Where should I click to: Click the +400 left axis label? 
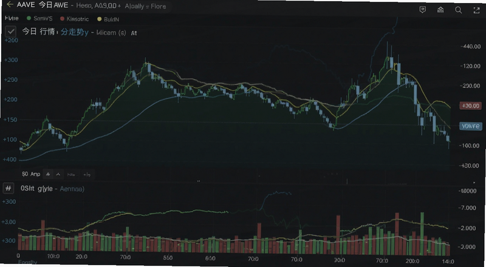tap(9, 160)
